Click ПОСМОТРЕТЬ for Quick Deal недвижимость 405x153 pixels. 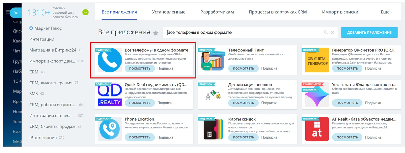(139, 103)
